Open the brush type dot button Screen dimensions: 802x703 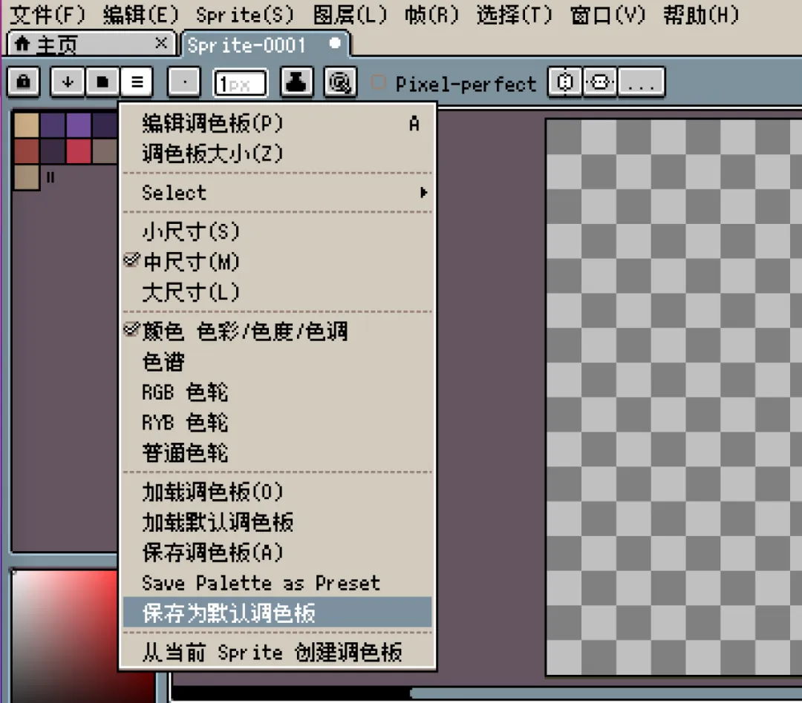(x=183, y=82)
